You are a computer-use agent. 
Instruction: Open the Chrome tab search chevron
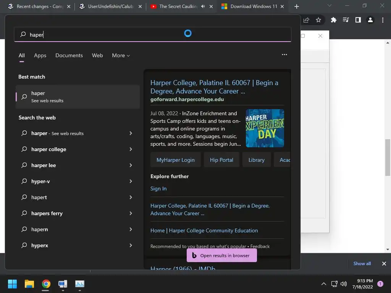[x=330, y=5]
